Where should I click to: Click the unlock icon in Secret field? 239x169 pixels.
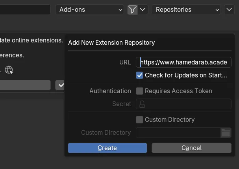click(142, 104)
